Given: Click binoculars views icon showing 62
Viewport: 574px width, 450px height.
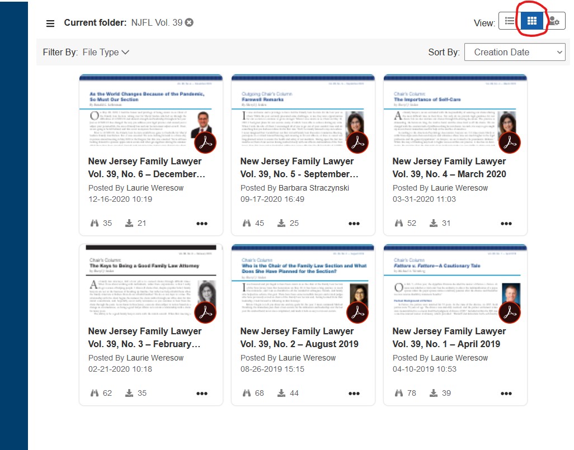Looking at the screenshot, I should pos(95,393).
